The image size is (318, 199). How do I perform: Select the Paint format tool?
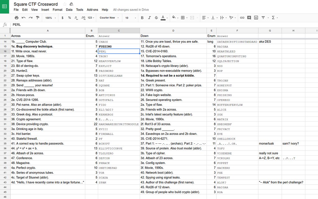click(x=38, y=18)
